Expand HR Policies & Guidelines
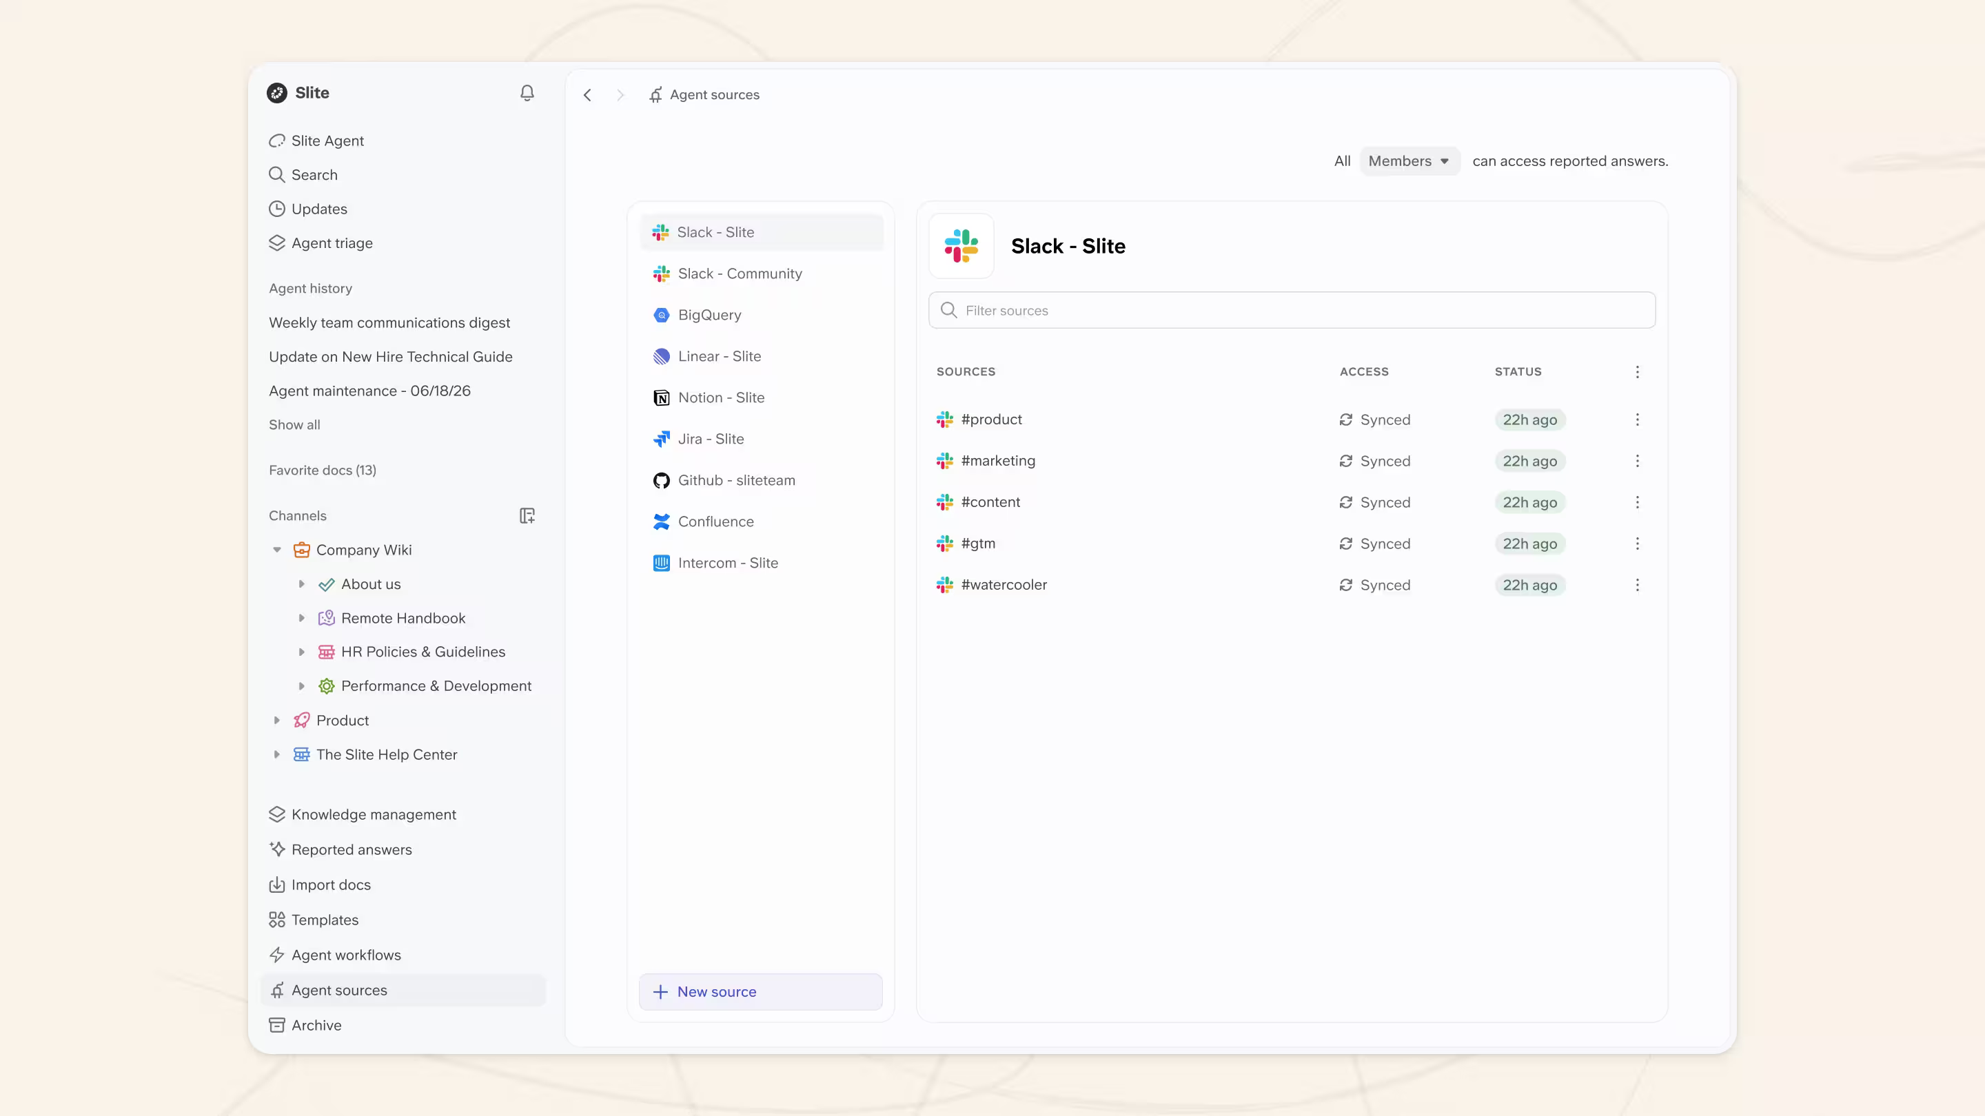The image size is (1985, 1116). [x=301, y=652]
